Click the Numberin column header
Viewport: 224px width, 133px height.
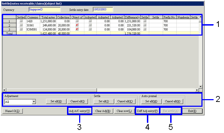[183, 17]
